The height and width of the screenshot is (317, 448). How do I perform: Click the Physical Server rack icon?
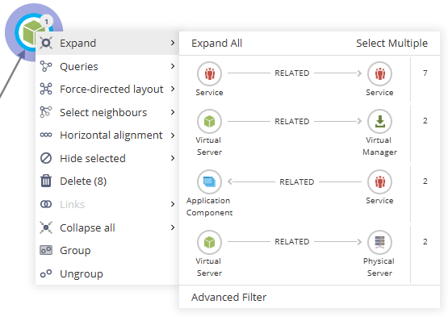(379, 242)
